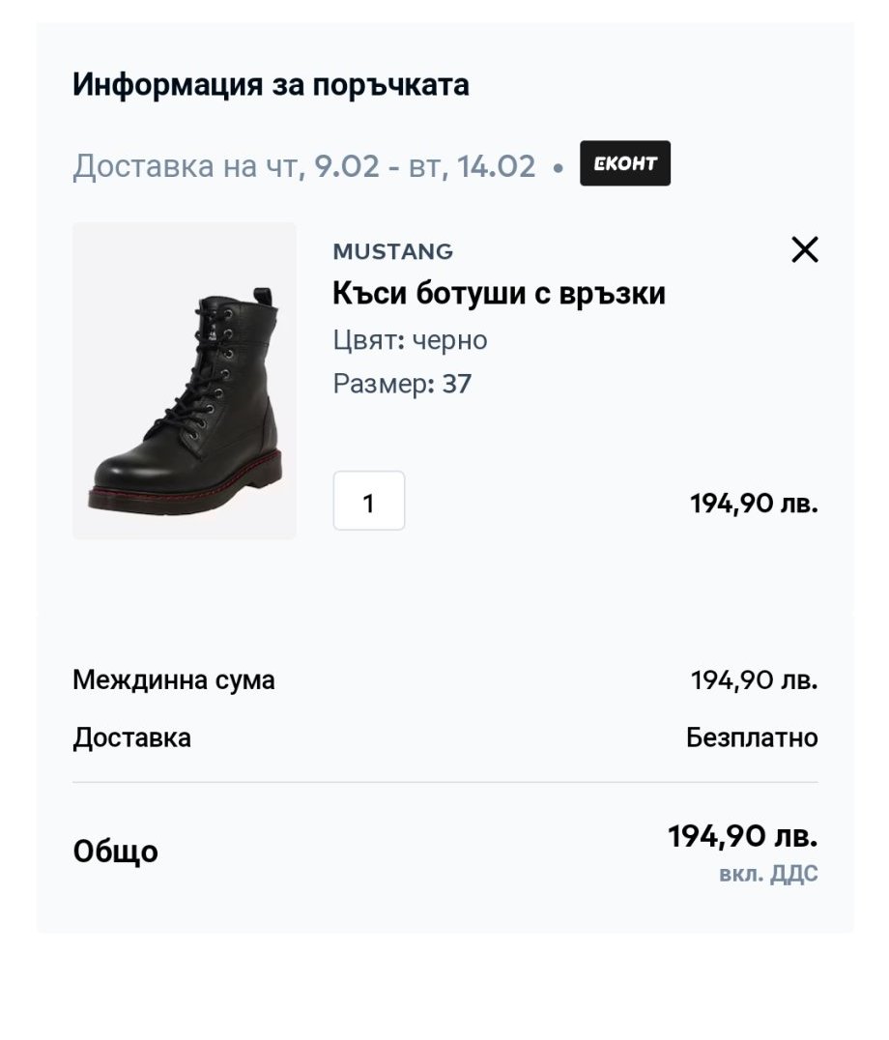The height and width of the screenshot is (1040, 889).
Task: Click the Еконт courier logo badge
Action: (x=624, y=163)
